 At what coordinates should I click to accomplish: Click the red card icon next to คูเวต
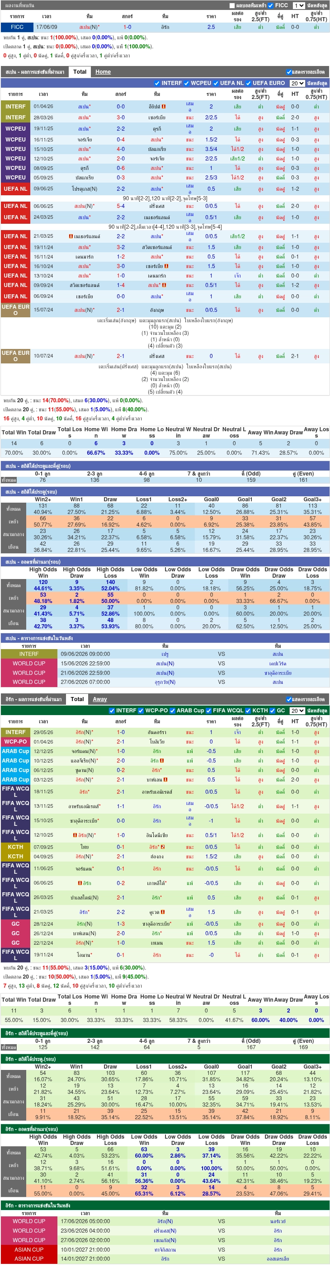163,911
